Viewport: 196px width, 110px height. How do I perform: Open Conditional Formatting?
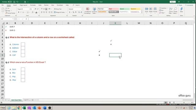pos(88,11)
